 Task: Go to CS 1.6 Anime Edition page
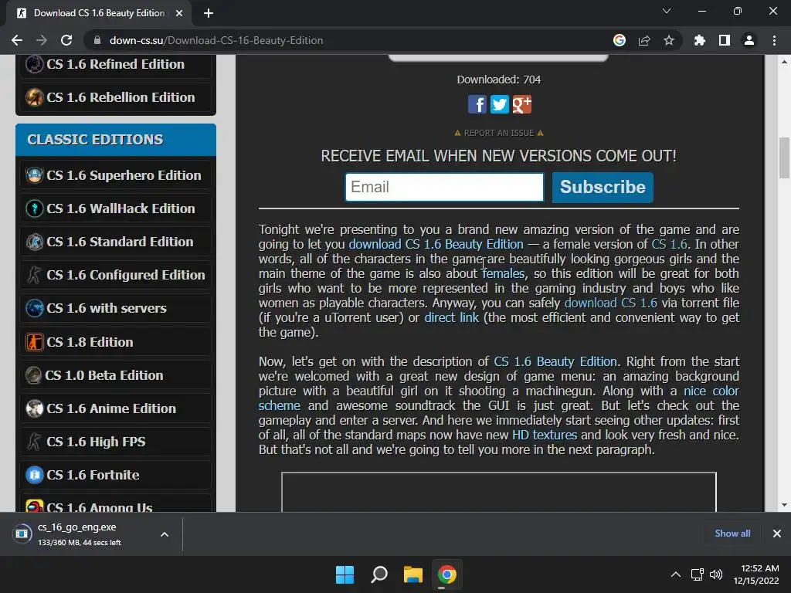(116, 408)
